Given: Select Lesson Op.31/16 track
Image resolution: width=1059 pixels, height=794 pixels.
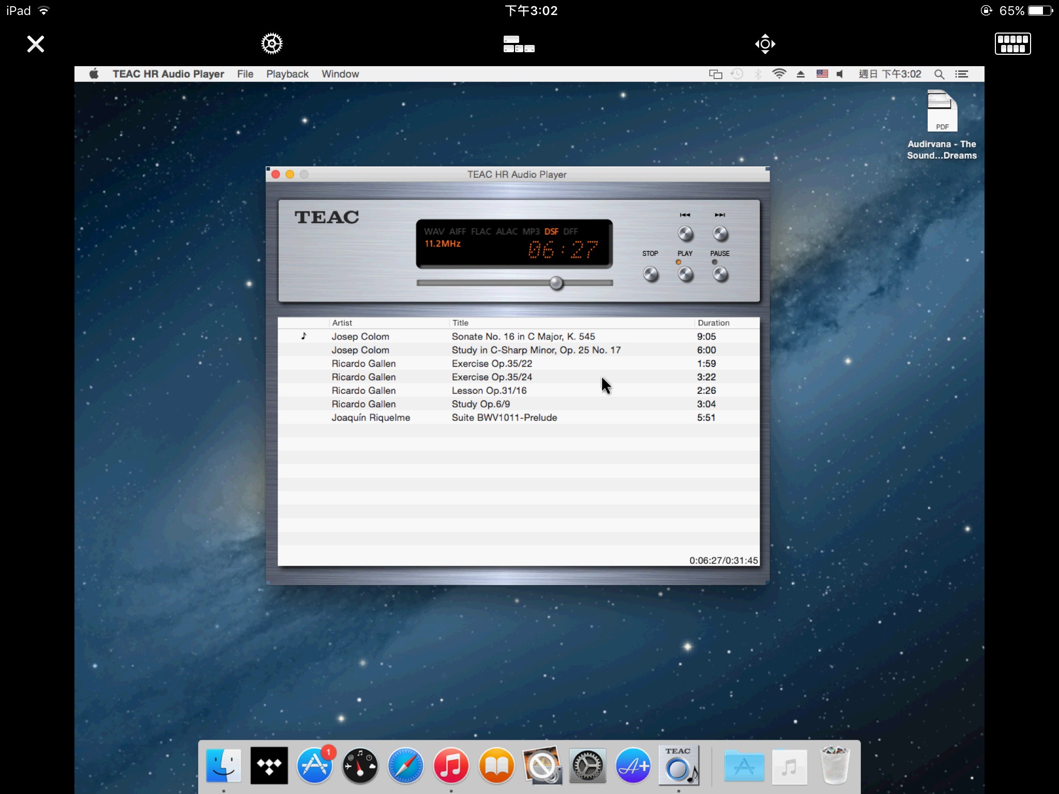Looking at the screenshot, I should [519, 390].
